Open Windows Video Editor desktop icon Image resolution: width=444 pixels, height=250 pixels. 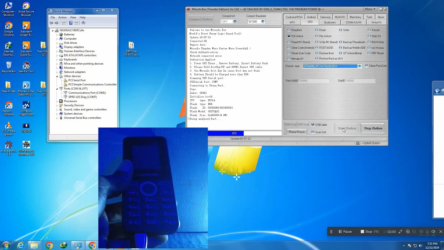(x=26, y=109)
